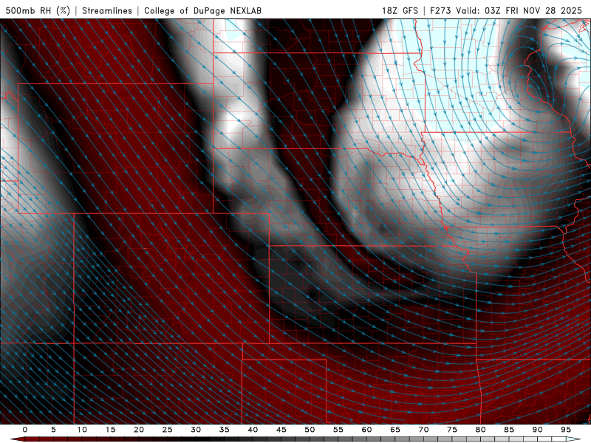Click the '30' value on the color scale
This screenshot has height=443, width=591.
coord(196,430)
